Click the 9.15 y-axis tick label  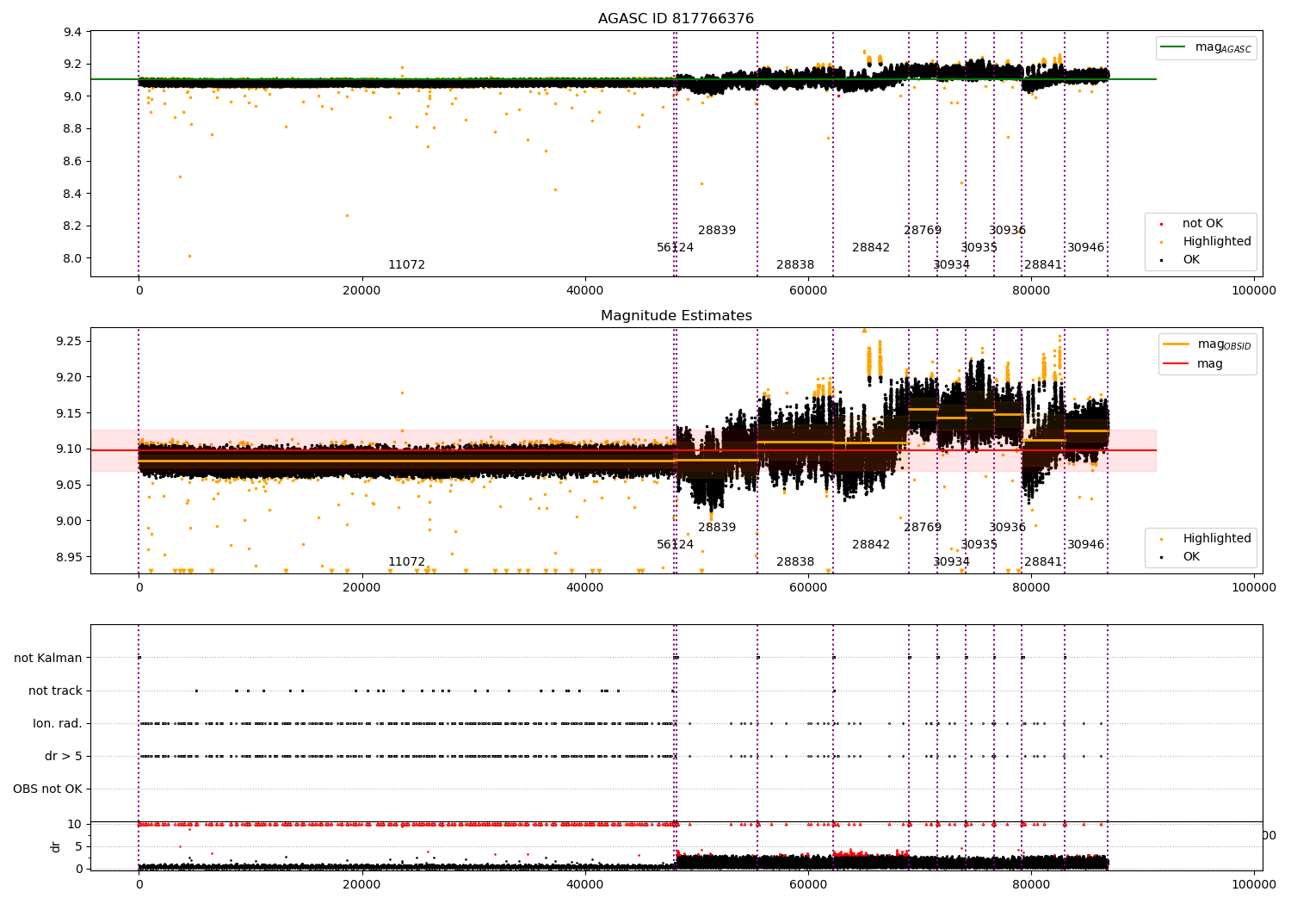click(x=69, y=414)
